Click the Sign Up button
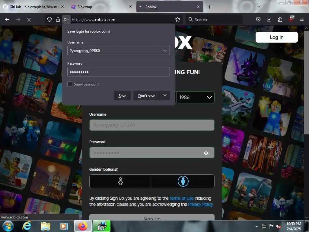 click(x=152, y=217)
